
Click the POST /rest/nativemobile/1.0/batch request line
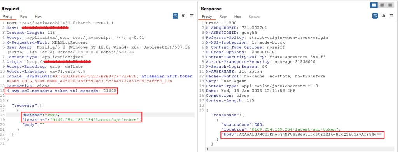tap(60, 23)
